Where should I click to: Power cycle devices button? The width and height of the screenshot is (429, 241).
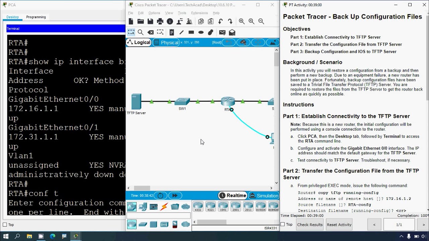tap(160, 195)
